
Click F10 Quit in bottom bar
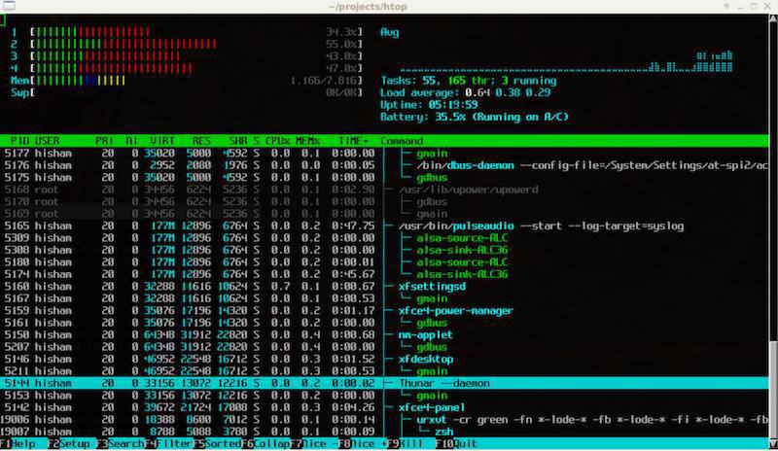click(x=456, y=443)
